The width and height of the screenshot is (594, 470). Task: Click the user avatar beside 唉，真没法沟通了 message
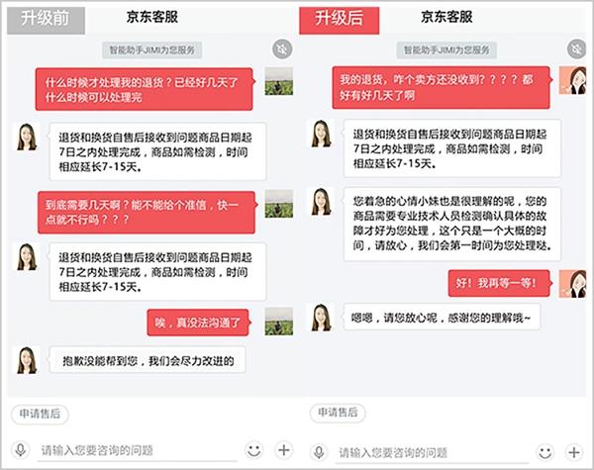(x=278, y=321)
